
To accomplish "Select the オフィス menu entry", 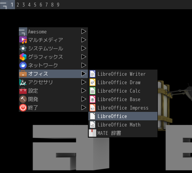I will coord(53,74).
